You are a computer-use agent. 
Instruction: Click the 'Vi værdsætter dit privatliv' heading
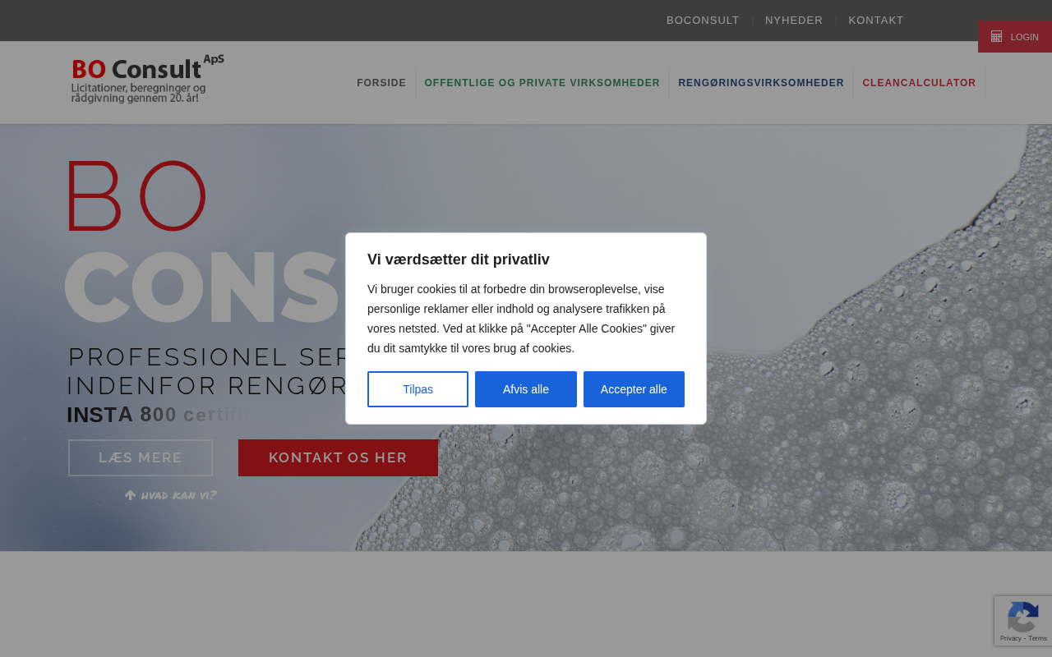[x=459, y=260]
